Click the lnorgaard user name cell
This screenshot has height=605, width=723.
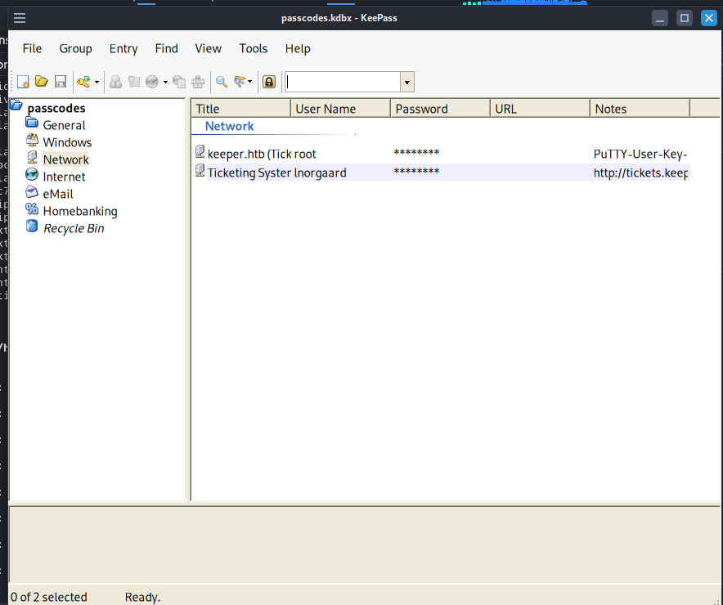pyautogui.click(x=320, y=173)
